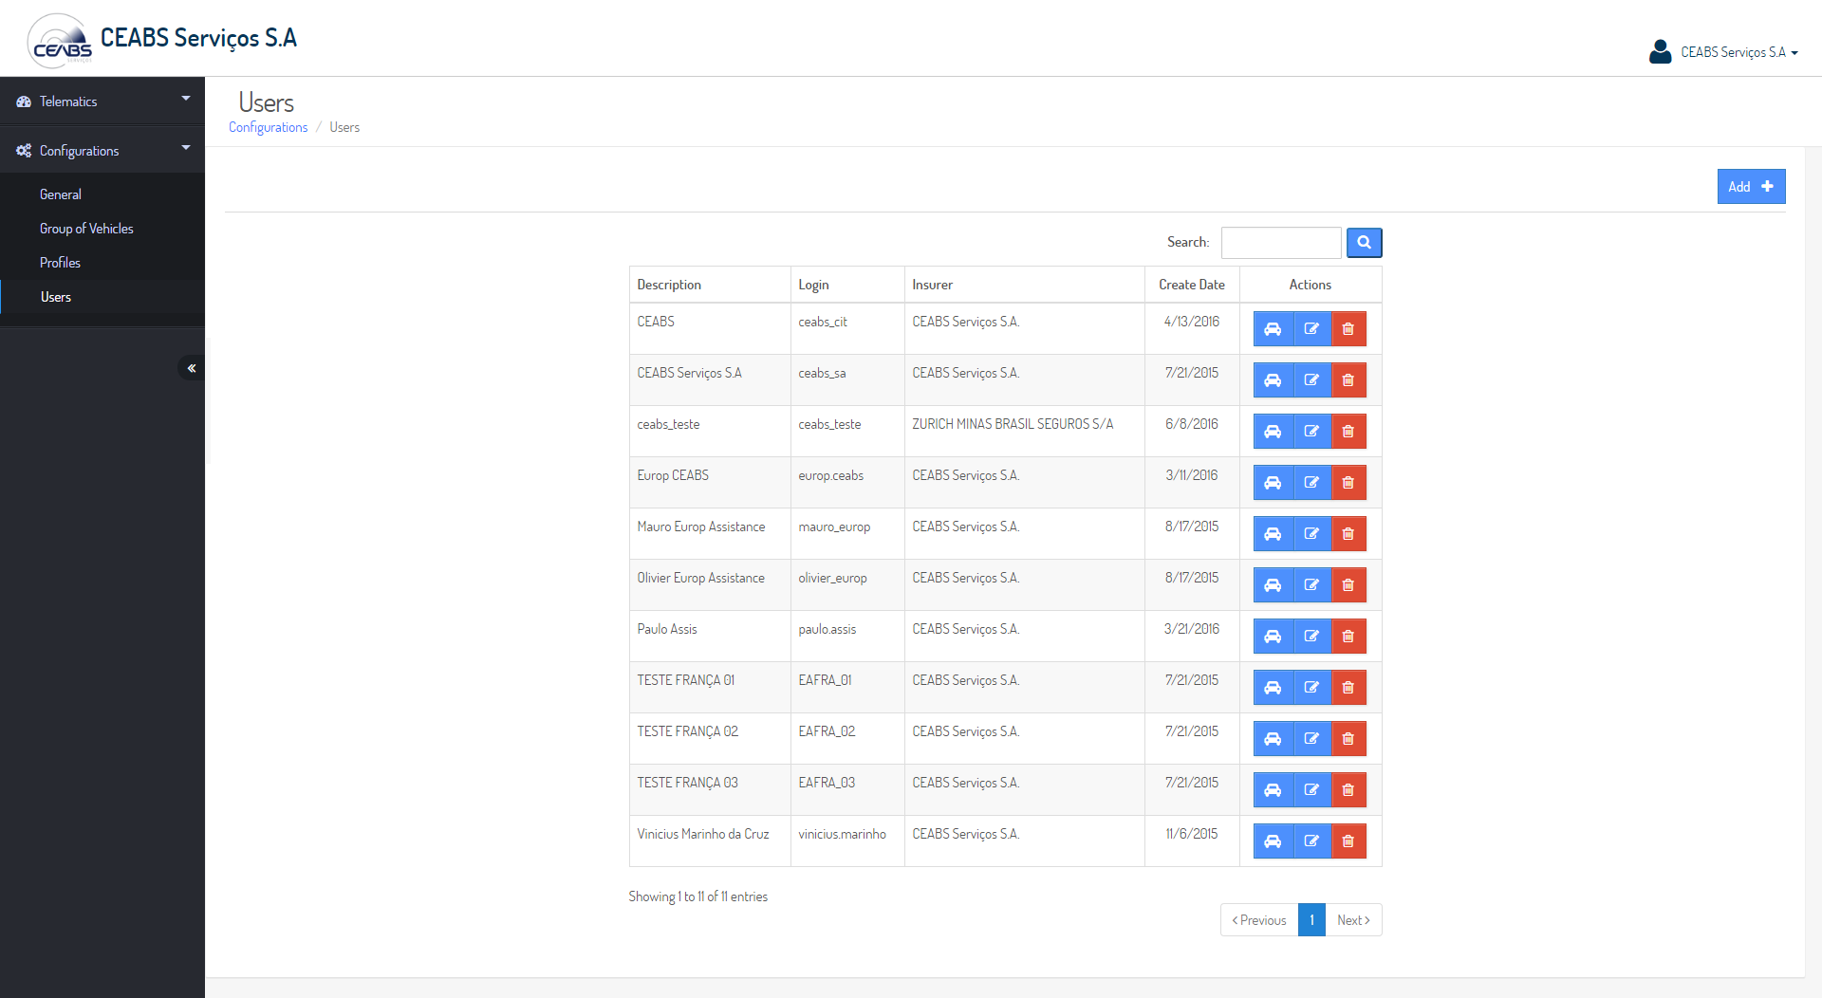
Task: Focus the Search input field
Action: [x=1281, y=243]
